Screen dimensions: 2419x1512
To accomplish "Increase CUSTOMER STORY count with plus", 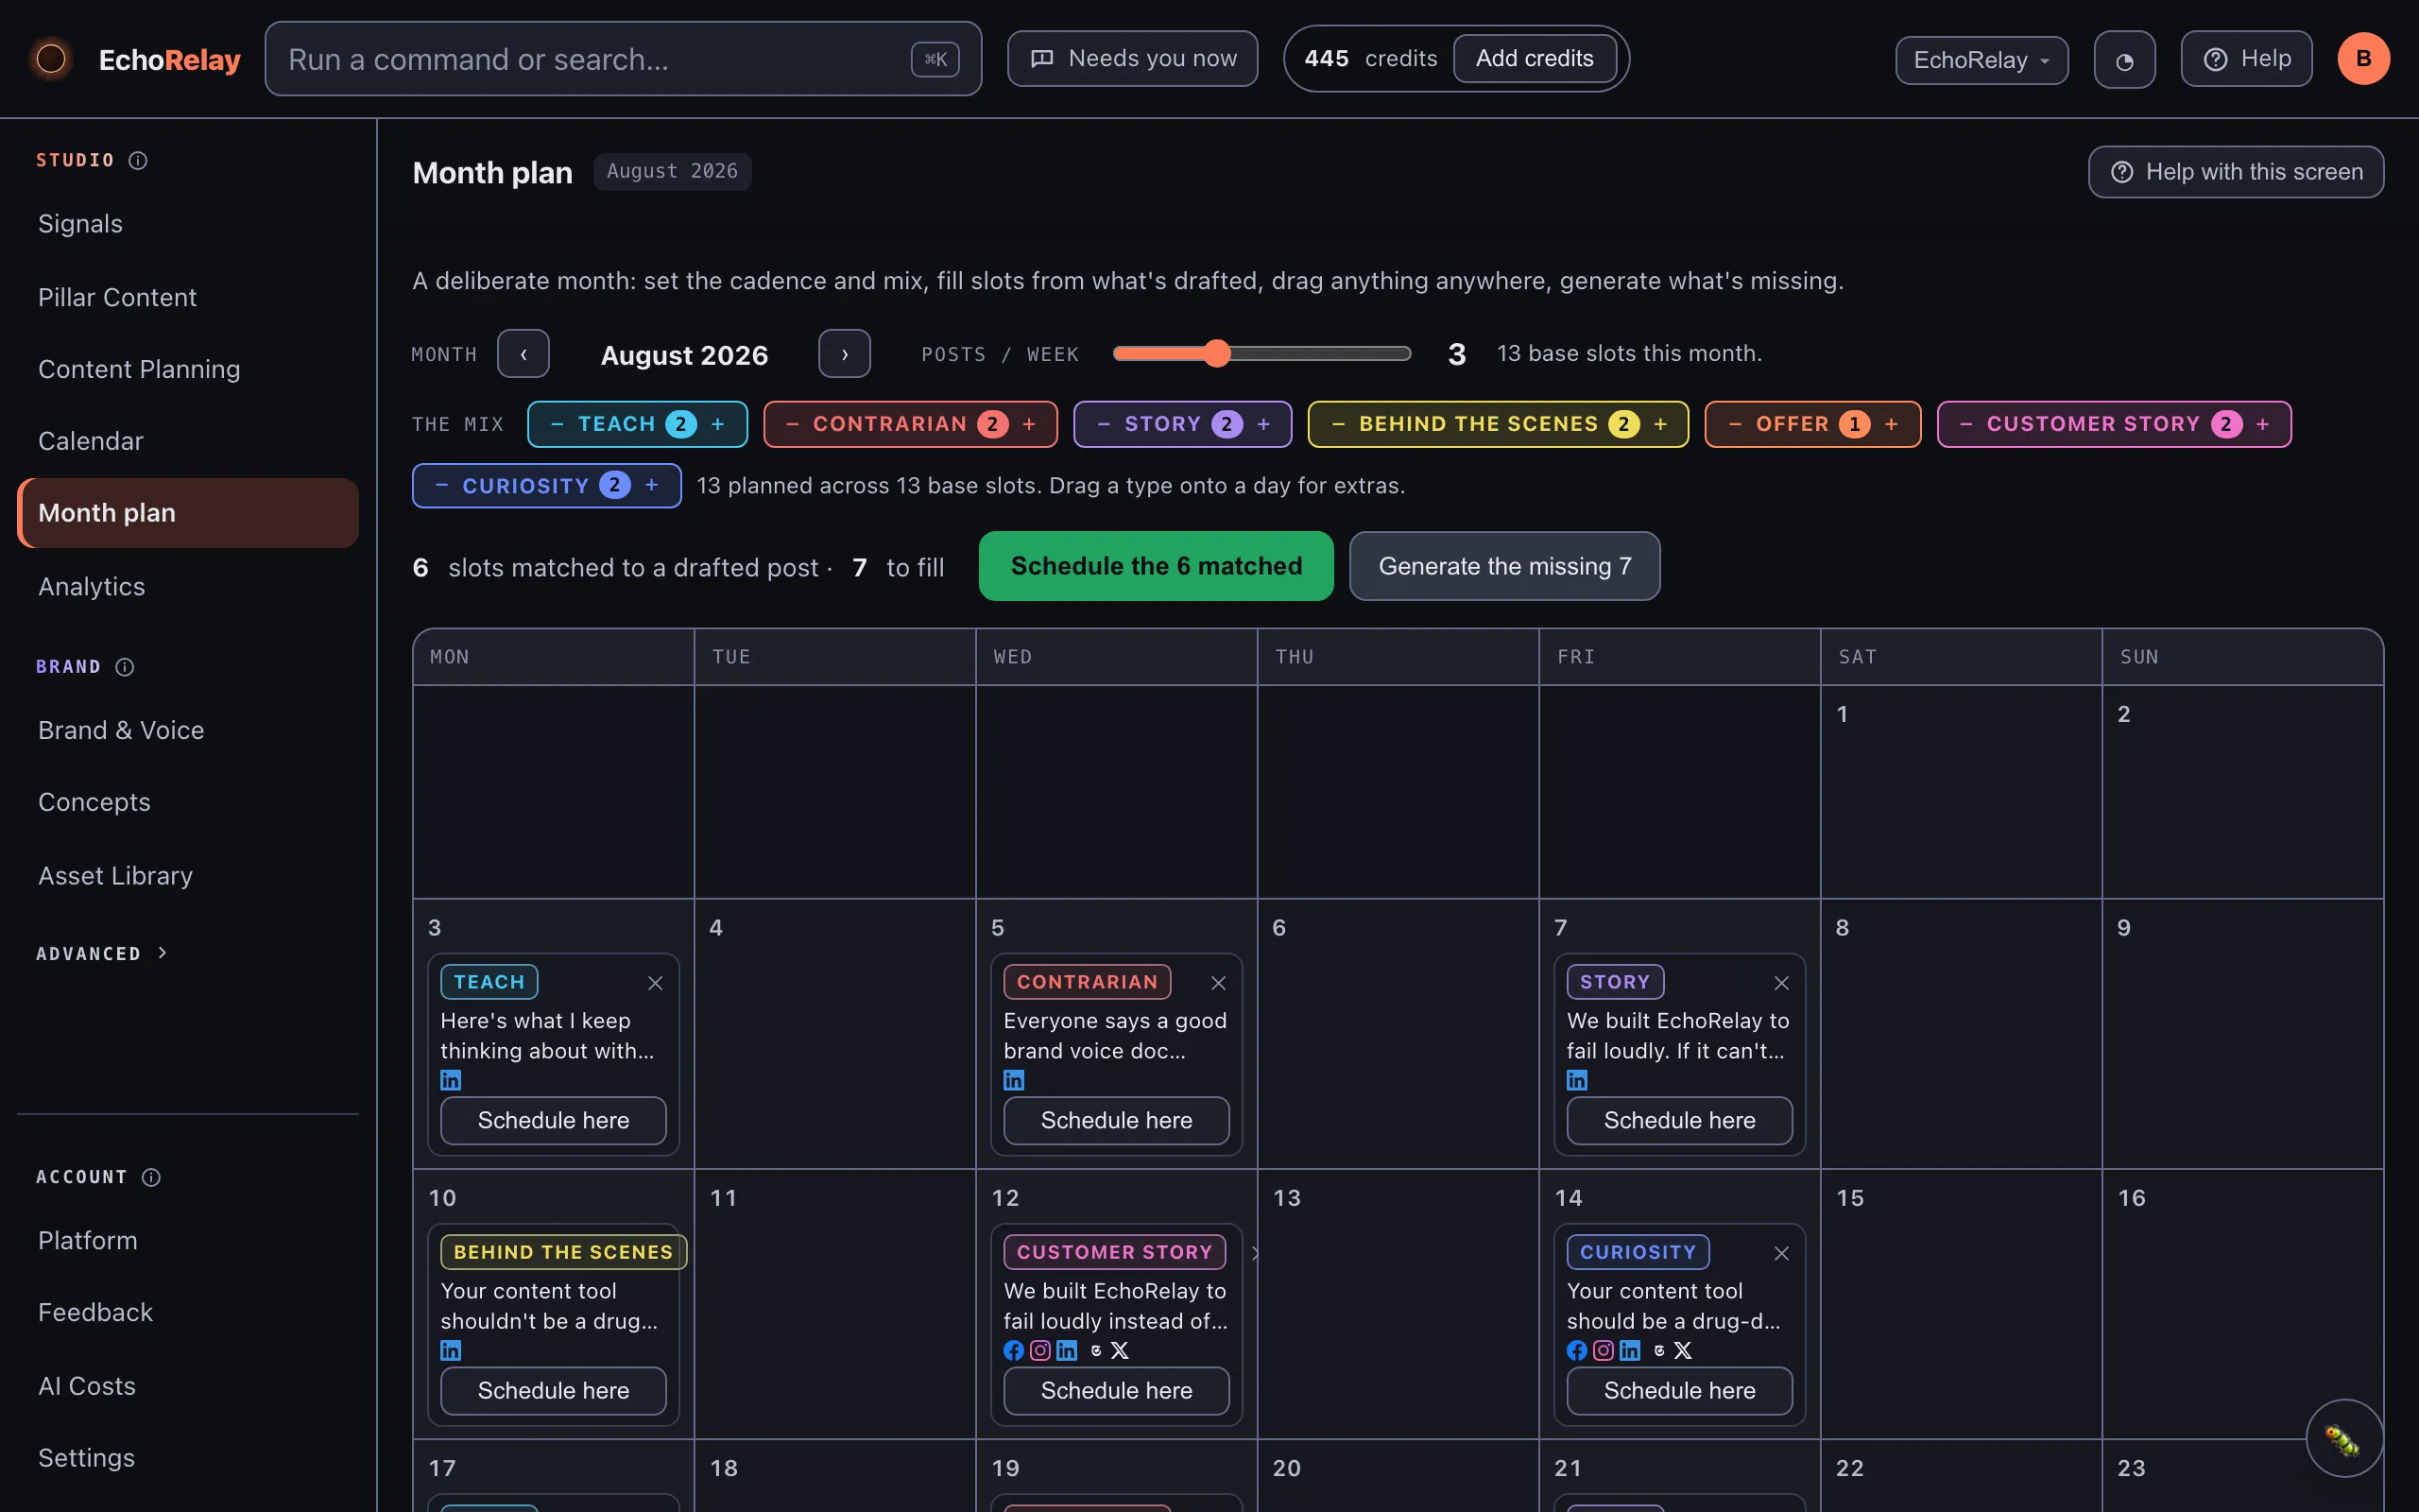I will [2263, 424].
